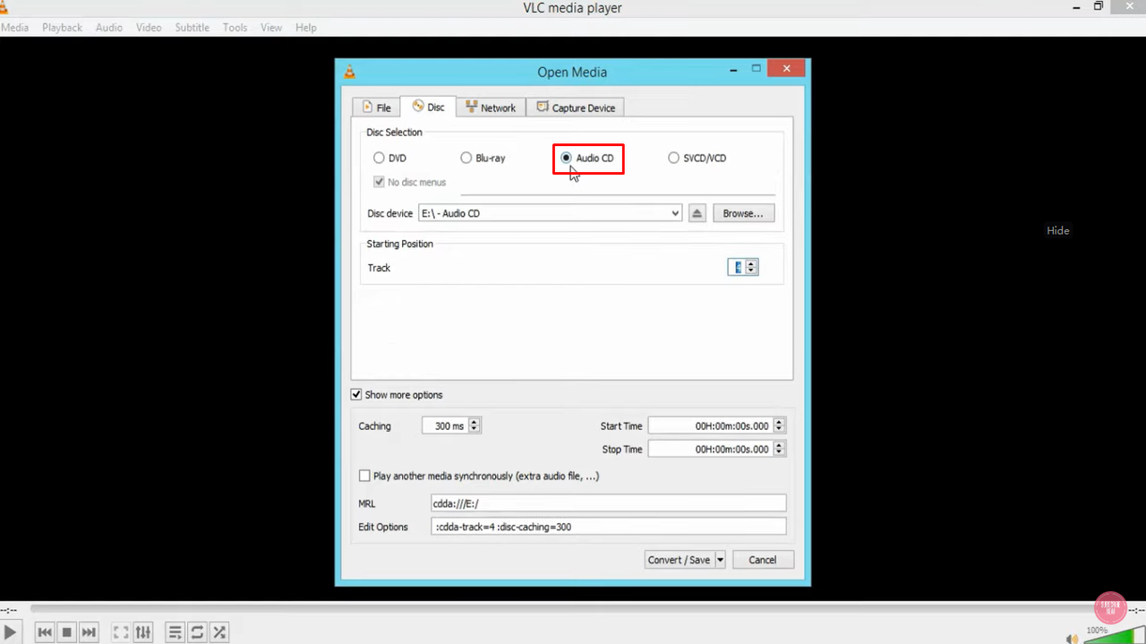Click the Caching 300 ms field

[x=445, y=425]
